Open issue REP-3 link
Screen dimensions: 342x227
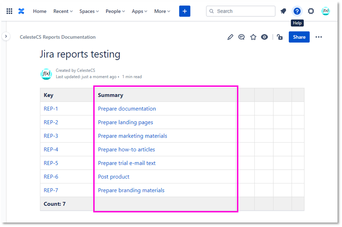(x=51, y=136)
